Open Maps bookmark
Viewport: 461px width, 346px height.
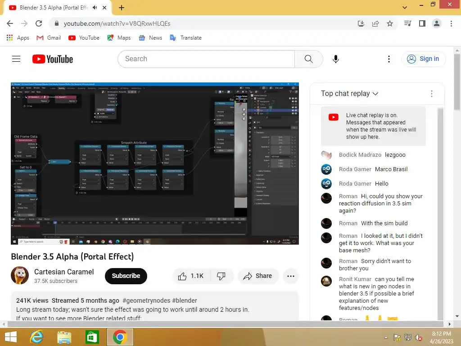pyautogui.click(x=119, y=38)
